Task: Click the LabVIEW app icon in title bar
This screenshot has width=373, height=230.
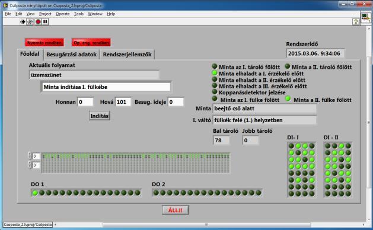Action: pyautogui.click(x=5, y=5)
